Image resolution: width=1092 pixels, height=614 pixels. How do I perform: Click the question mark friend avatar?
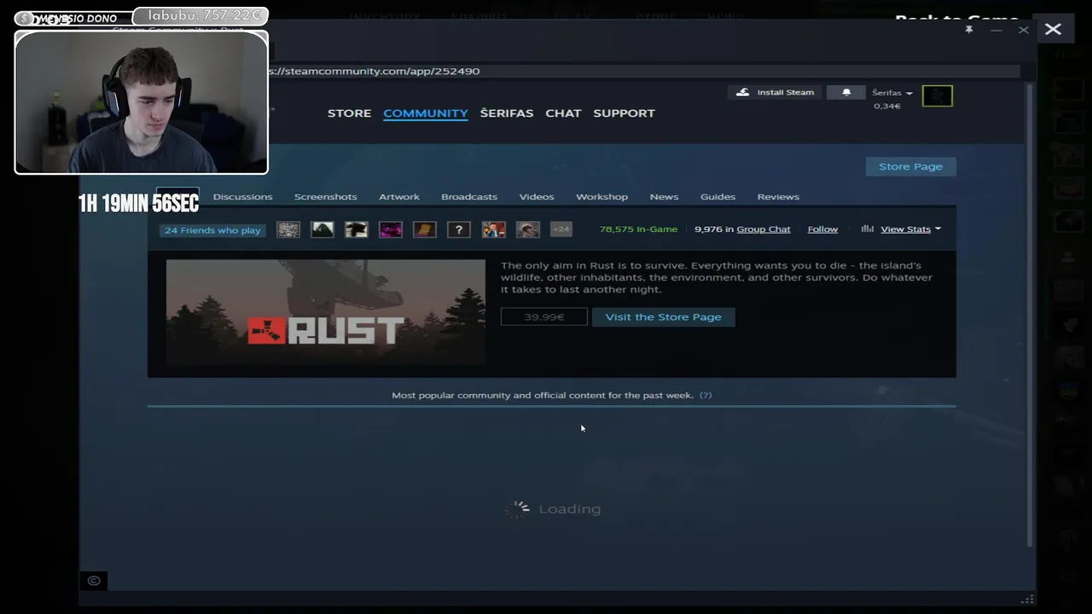(459, 229)
